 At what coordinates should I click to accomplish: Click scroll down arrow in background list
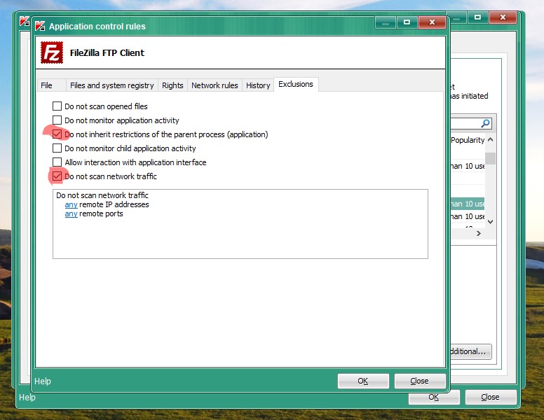click(490, 221)
